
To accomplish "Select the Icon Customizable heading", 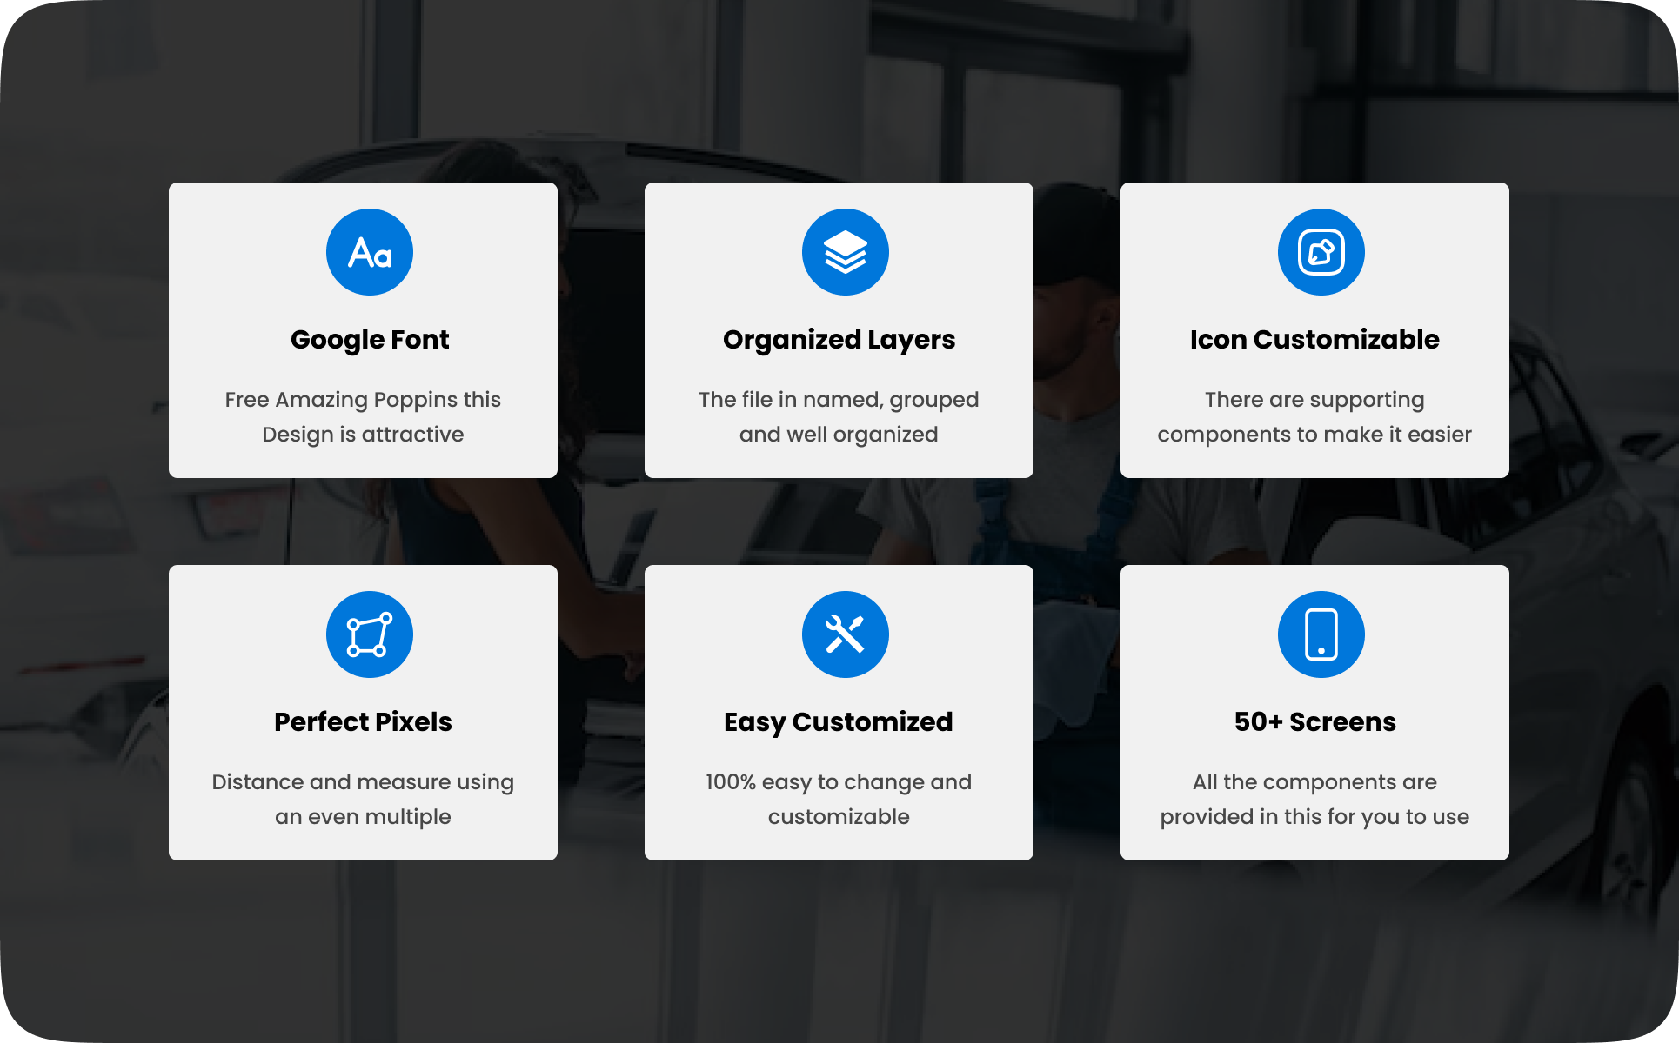I will pos(1314,340).
